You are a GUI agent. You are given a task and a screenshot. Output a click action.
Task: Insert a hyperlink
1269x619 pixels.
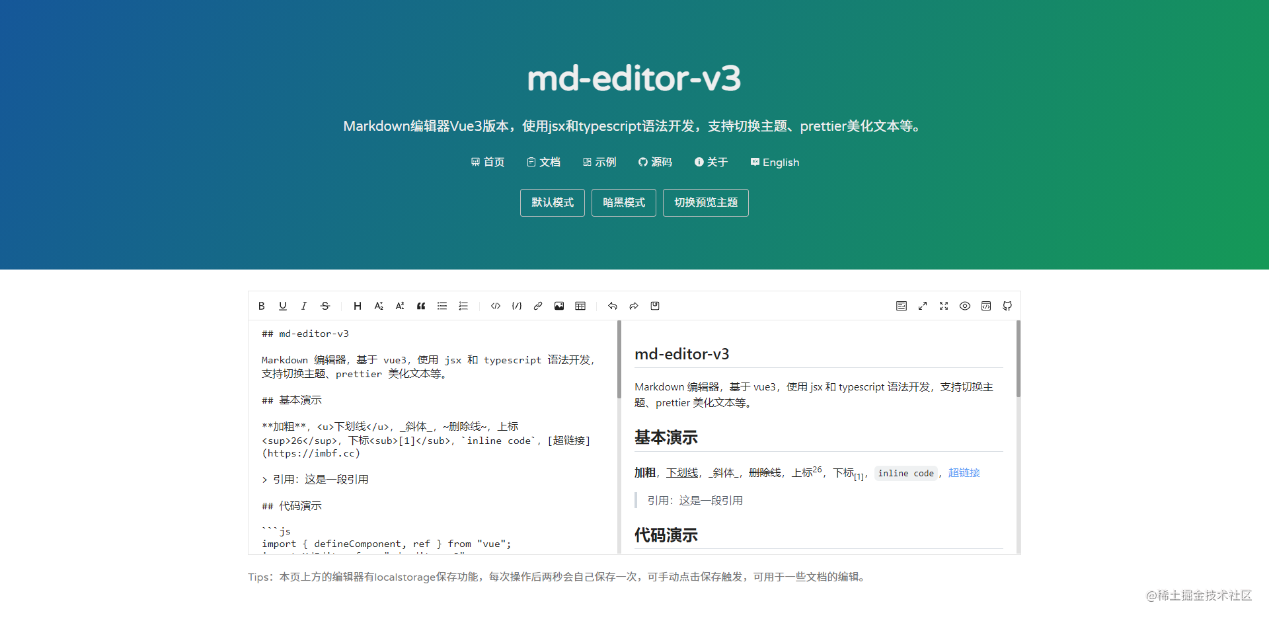tap(537, 306)
